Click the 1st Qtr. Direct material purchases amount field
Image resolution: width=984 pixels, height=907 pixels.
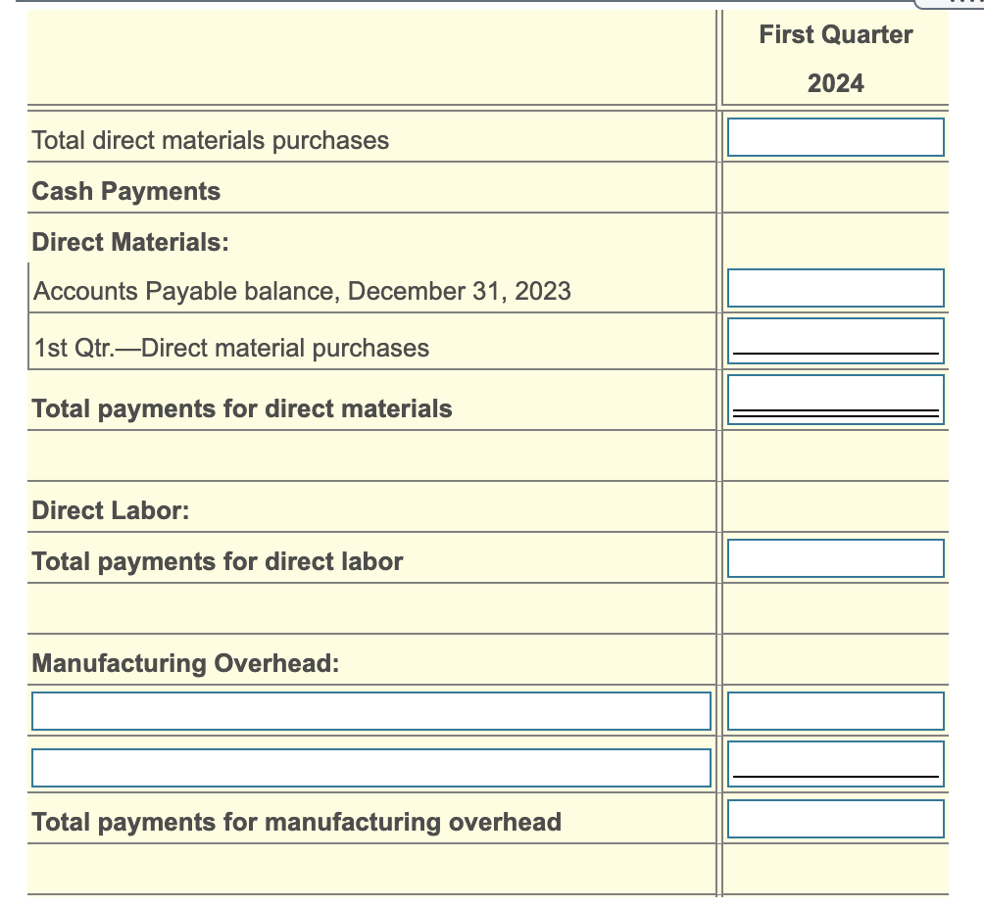[x=835, y=341]
